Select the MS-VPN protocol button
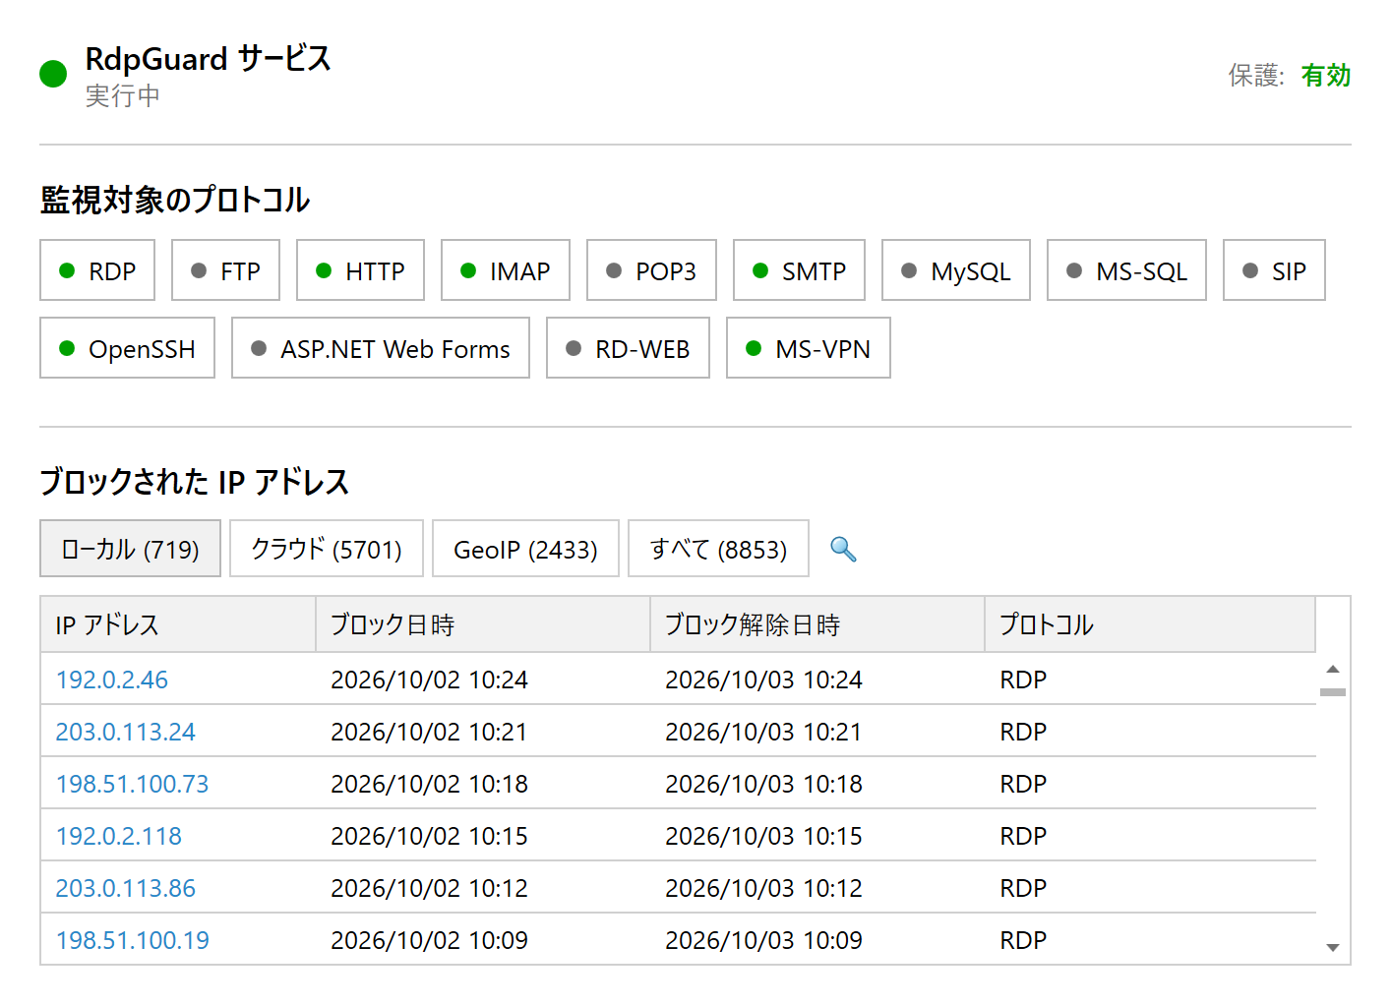1391x1005 pixels. pos(809,348)
